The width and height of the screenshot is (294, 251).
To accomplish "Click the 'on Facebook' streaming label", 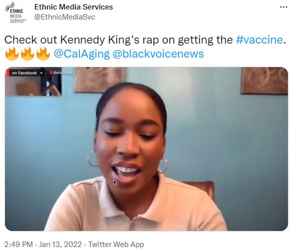I will (25, 73).
